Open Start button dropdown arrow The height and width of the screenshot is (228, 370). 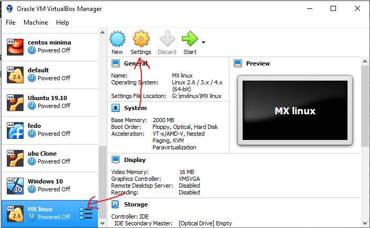tap(203, 42)
